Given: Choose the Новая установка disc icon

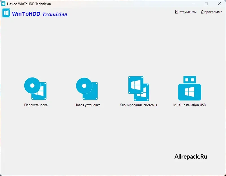Looking at the screenshot, I should click(87, 89).
